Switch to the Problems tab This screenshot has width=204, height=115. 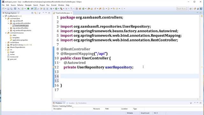point(59,103)
